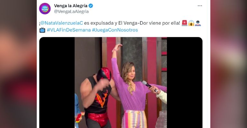Click the red card at the video's left edge

(78, 118)
